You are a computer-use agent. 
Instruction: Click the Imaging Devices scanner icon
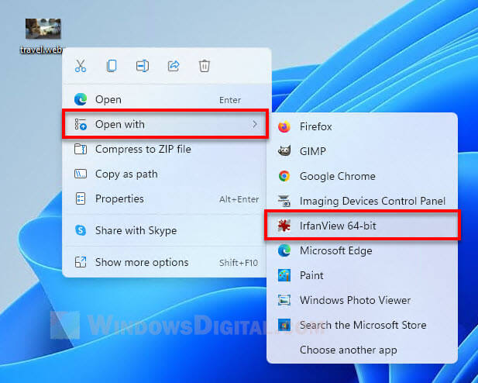[284, 201]
